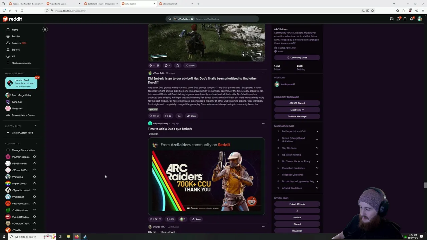
Task: Open the Community Guide button
Action: (297, 58)
